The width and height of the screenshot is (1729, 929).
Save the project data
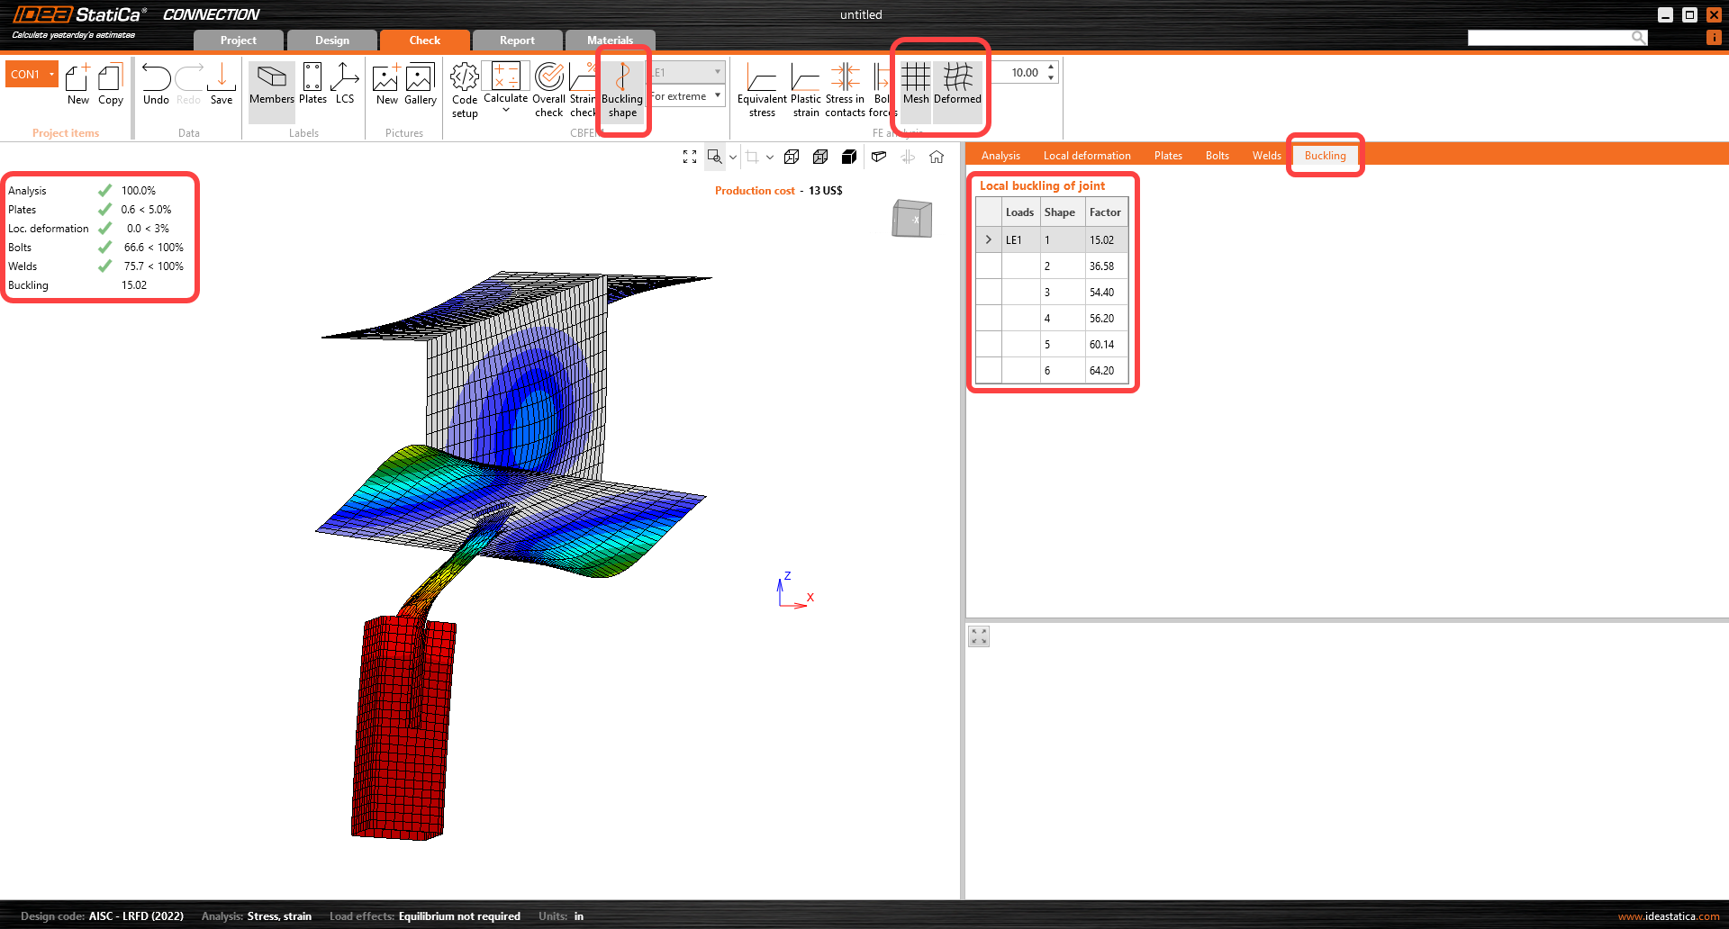[x=222, y=85]
